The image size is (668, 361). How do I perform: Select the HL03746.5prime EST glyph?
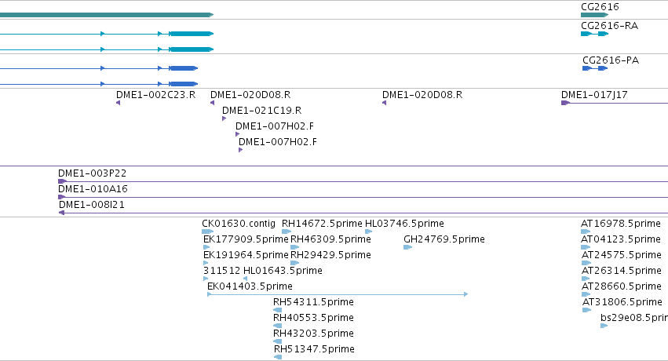click(x=368, y=232)
